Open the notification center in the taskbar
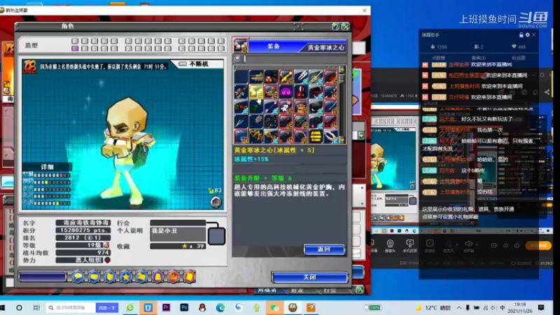Screen dimensions: 560x315 pyautogui.click(x=540, y=307)
